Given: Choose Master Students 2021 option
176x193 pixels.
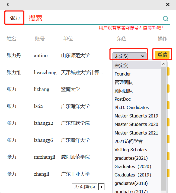Looking at the screenshot, I should [136, 133].
